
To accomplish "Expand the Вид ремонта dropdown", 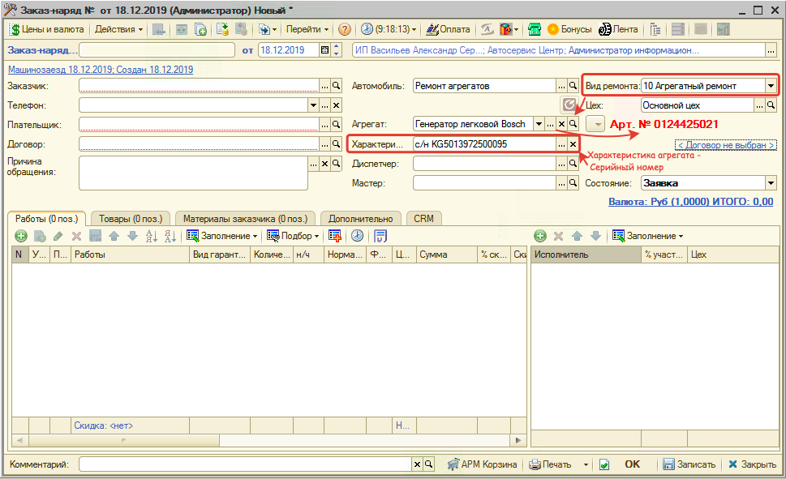I will click(x=769, y=85).
